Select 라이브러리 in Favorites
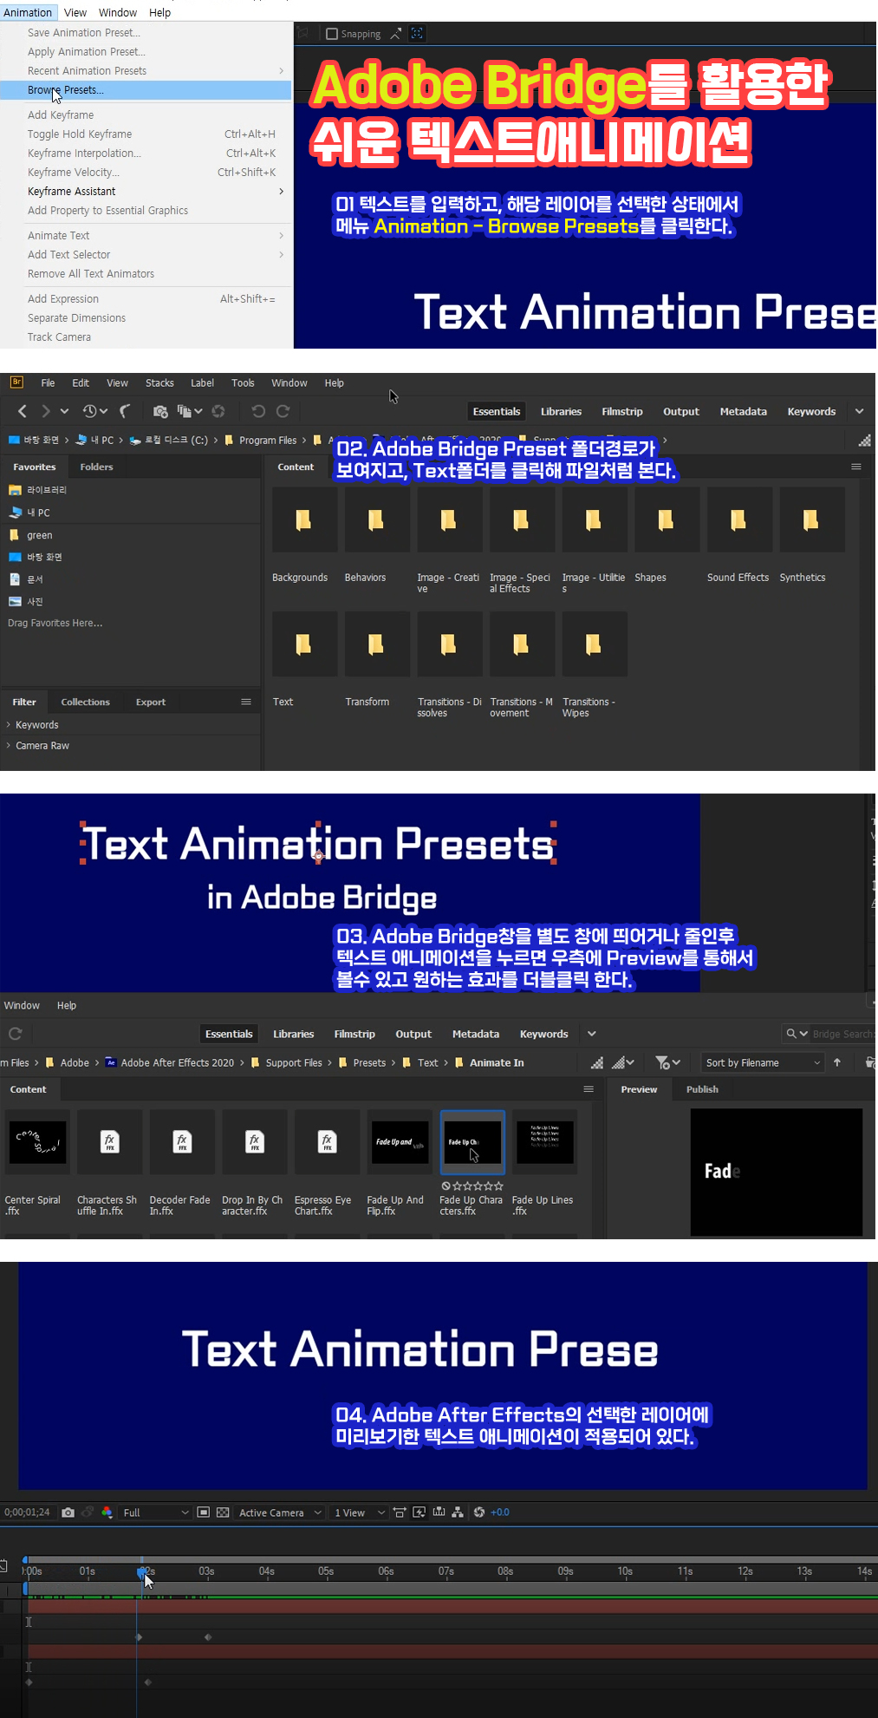 point(47,490)
